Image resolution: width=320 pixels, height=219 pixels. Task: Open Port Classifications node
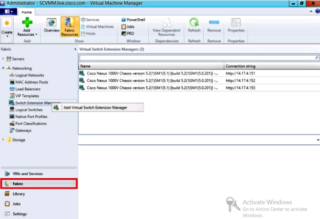click(x=28, y=124)
